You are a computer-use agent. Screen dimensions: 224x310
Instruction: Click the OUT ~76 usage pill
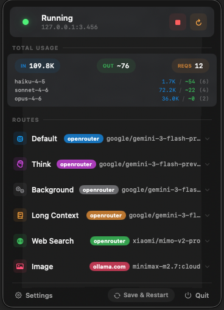tap(116, 66)
